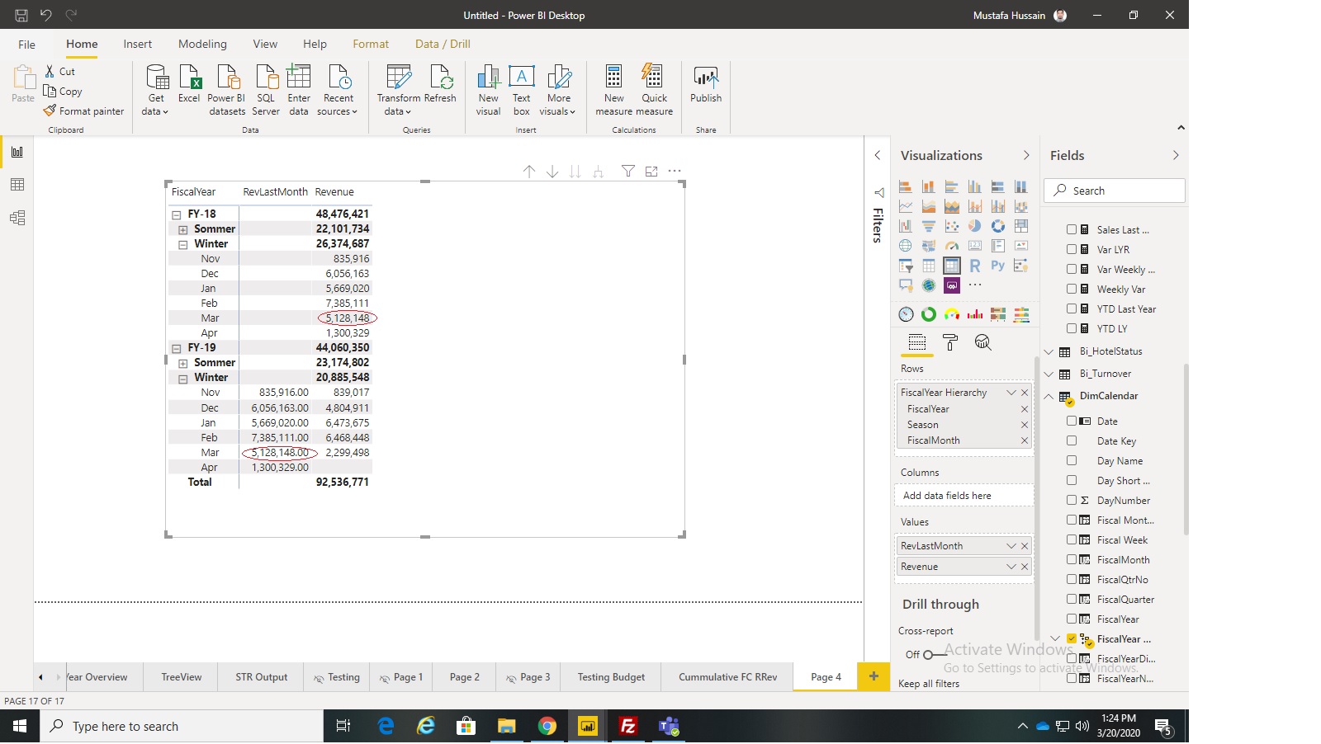
Task: Add a new report page
Action: [874, 676]
